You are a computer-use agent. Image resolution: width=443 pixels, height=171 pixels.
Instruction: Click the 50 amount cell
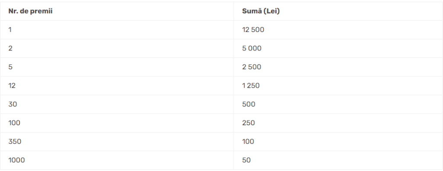pos(338,160)
